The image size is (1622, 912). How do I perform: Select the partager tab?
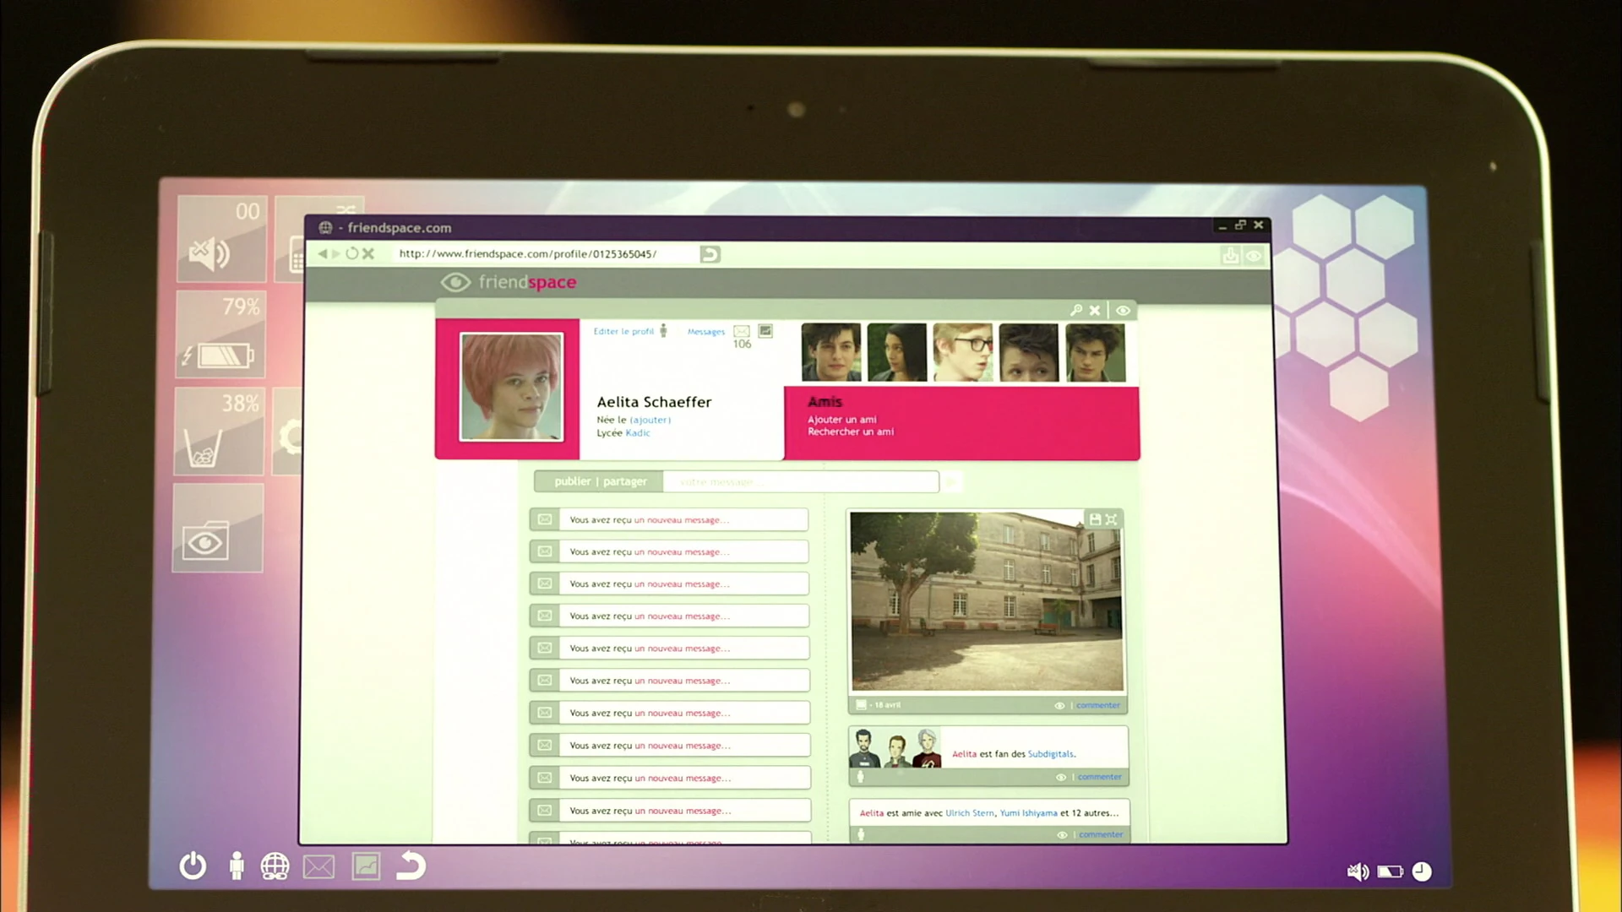tap(625, 481)
